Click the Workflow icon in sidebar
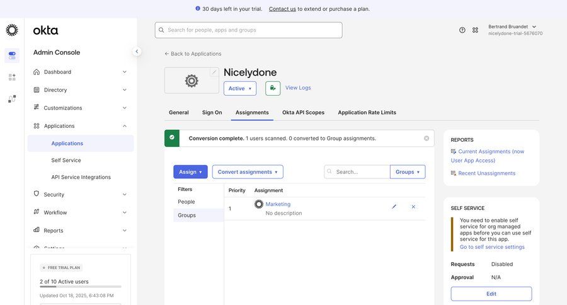 click(x=36, y=212)
